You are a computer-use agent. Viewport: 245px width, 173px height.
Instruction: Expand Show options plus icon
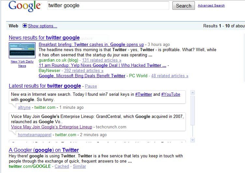click(25, 26)
